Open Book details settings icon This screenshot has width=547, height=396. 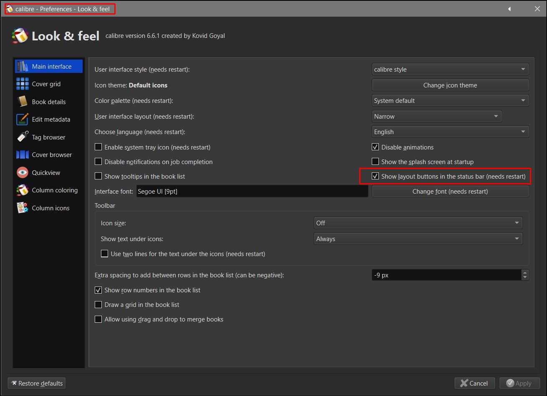(x=22, y=102)
